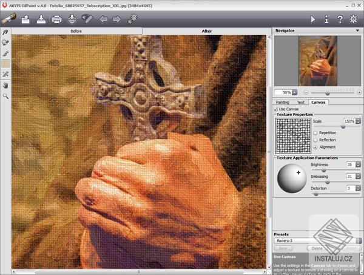Open batch processing gears icon
The height and width of the screenshot is (275, 364).
tap(132, 19)
